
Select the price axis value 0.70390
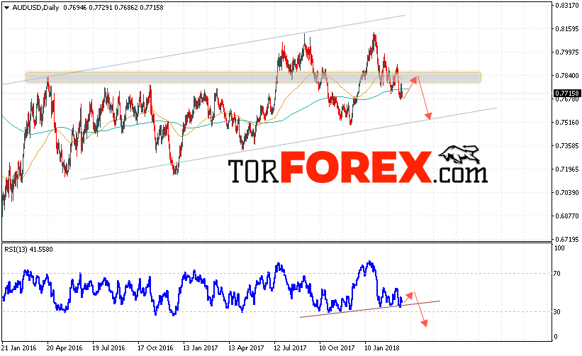(567, 193)
